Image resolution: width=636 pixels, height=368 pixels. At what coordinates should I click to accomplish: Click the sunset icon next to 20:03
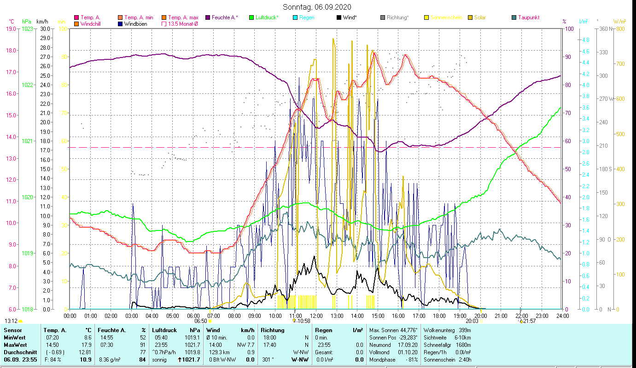coord(481,321)
